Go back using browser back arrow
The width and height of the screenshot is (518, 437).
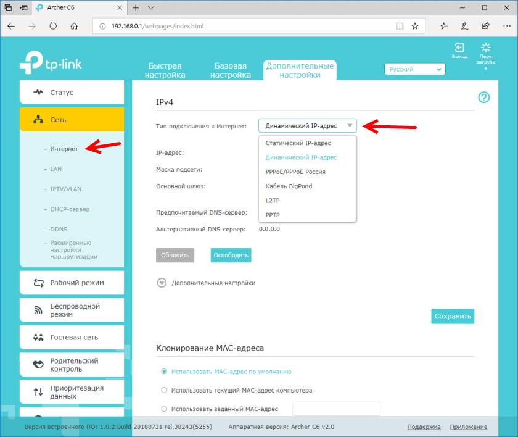pyautogui.click(x=11, y=26)
